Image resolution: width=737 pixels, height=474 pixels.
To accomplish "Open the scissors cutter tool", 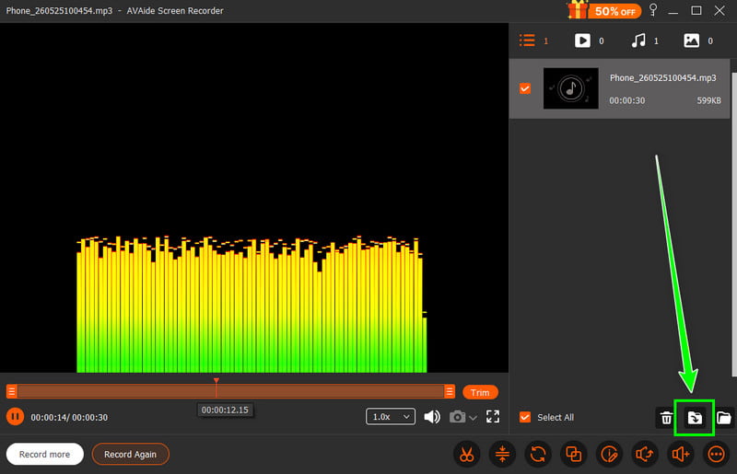I will point(467,455).
